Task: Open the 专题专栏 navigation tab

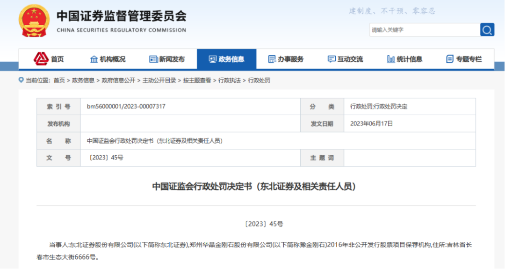Action: coord(464,59)
